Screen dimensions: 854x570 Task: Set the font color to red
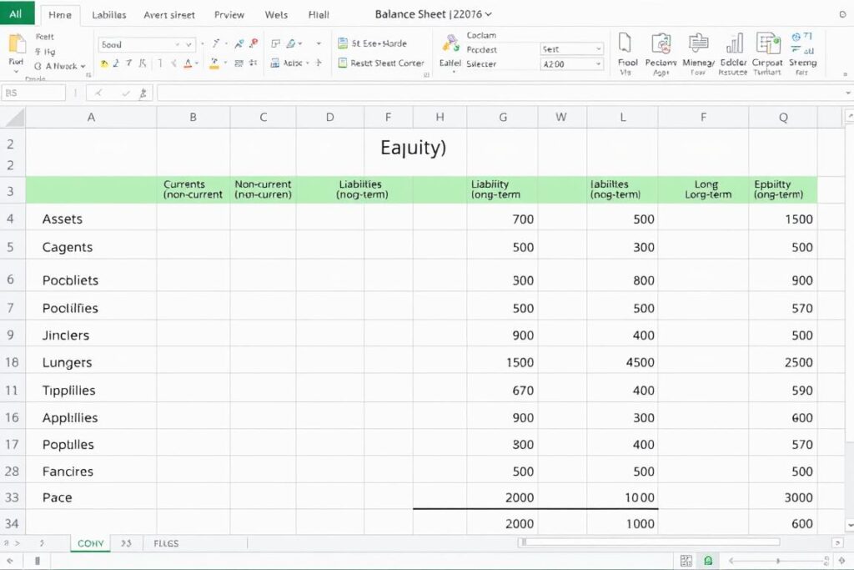pyautogui.click(x=188, y=63)
